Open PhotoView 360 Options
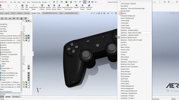 click(x=76, y=6)
